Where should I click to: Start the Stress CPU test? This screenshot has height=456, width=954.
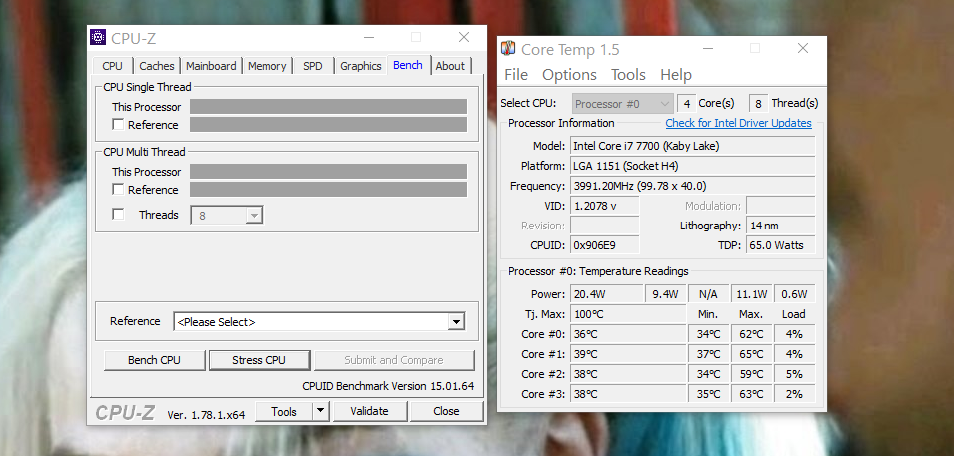(259, 360)
